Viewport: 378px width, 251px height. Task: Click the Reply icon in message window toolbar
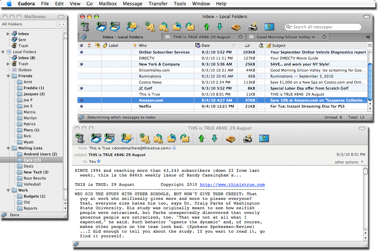pos(158,138)
